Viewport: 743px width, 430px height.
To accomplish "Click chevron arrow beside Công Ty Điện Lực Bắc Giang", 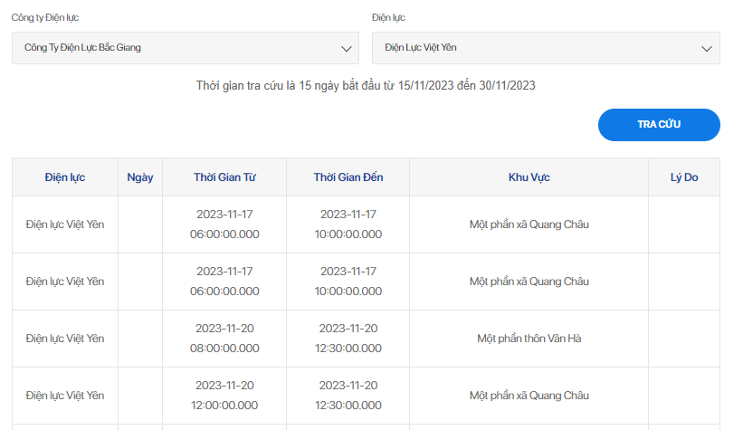I will pyautogui.click(x=347, y=49).
